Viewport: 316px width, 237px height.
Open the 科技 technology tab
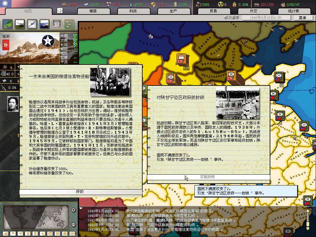133,11
